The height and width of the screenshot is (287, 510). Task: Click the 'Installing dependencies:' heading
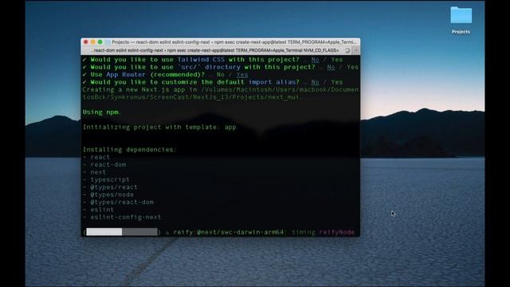coord(129,149)
